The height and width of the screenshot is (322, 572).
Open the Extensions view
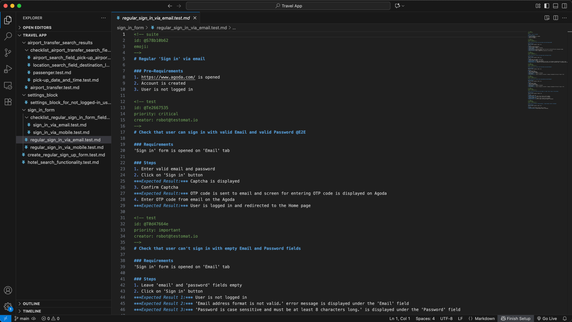8,102
